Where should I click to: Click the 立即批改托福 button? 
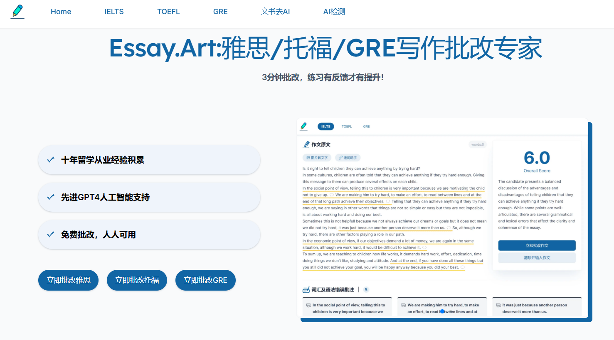pos(137,280)
